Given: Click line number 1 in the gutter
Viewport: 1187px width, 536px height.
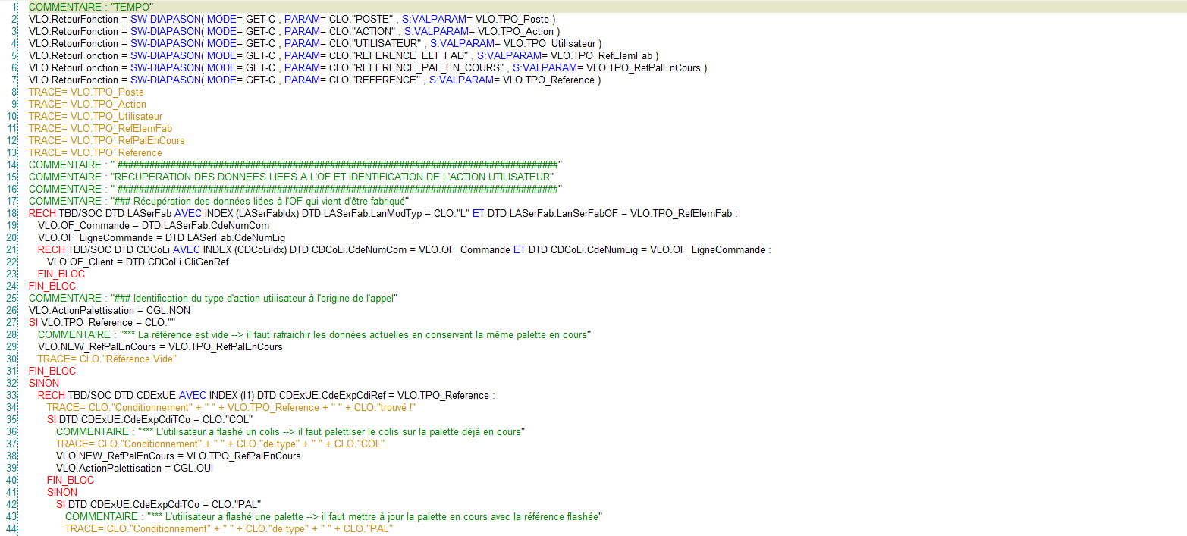Looking at the screenshot, I should pyautogui.click(x=15, y=7).
